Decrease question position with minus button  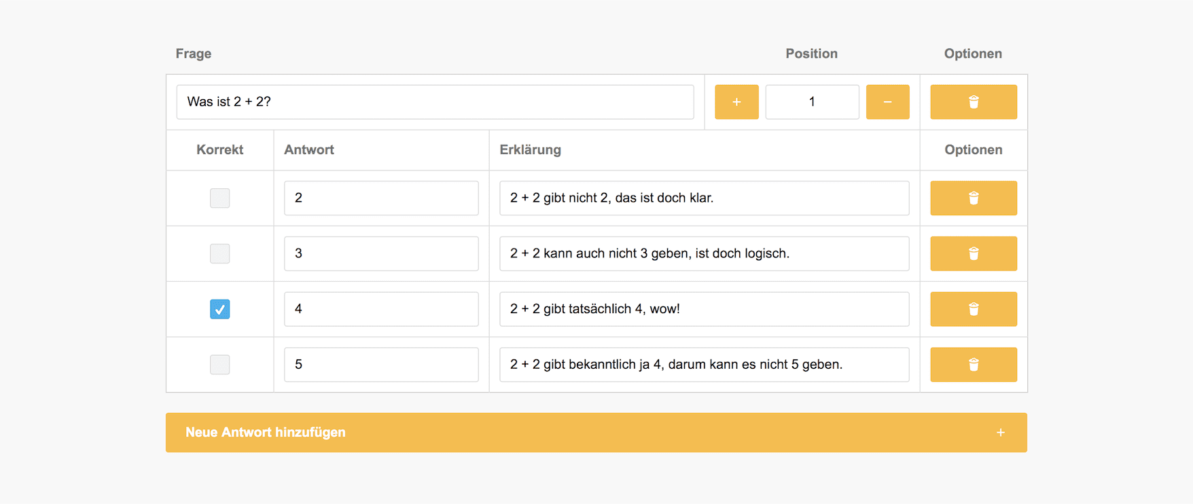[x=887, y=102]
